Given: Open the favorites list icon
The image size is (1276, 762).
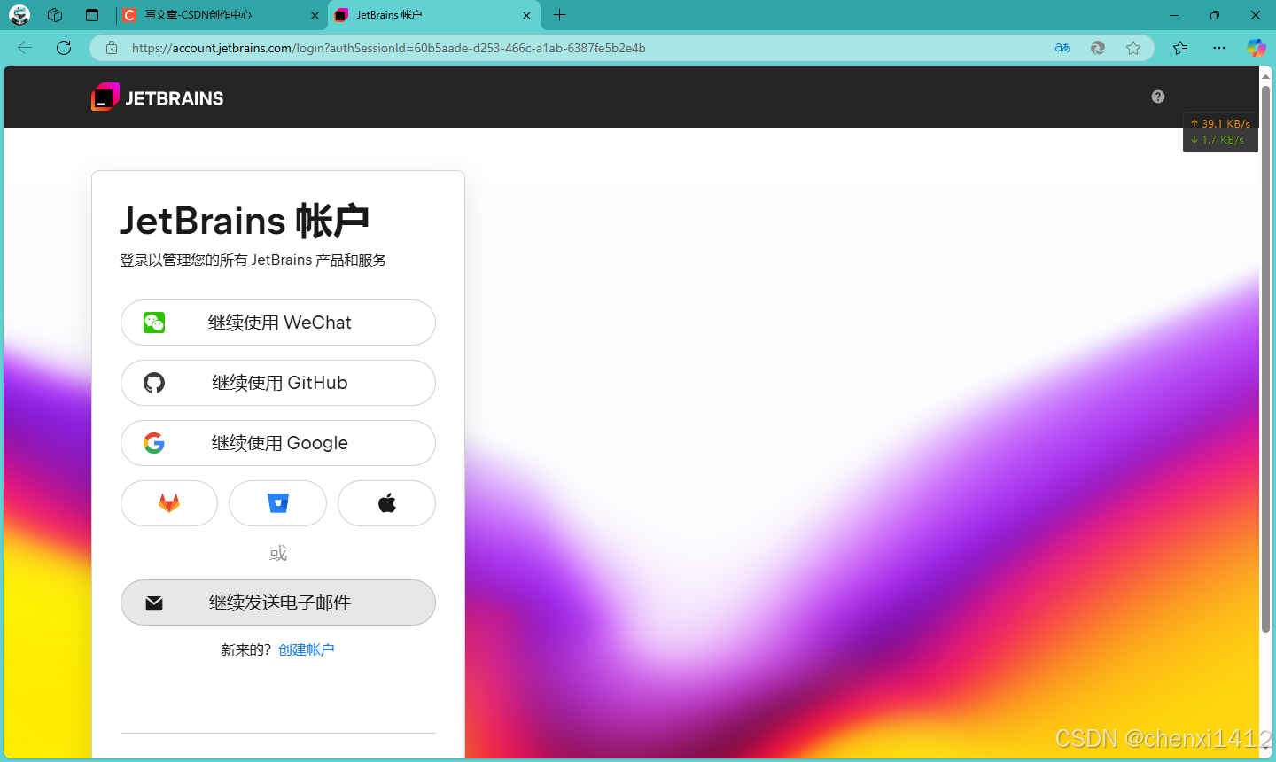Looking at the screenshot, I should click(x=1180, y=48).
